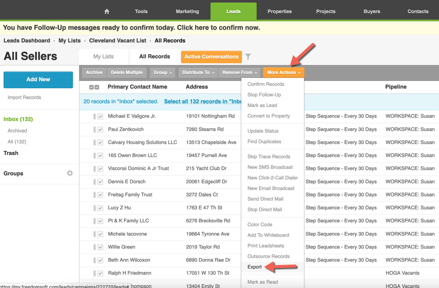The width and height of the screenshot is (439, 288).
Task: Uncheck Ralph H Friedmann row checkbox
Action: tap(100, 274)
